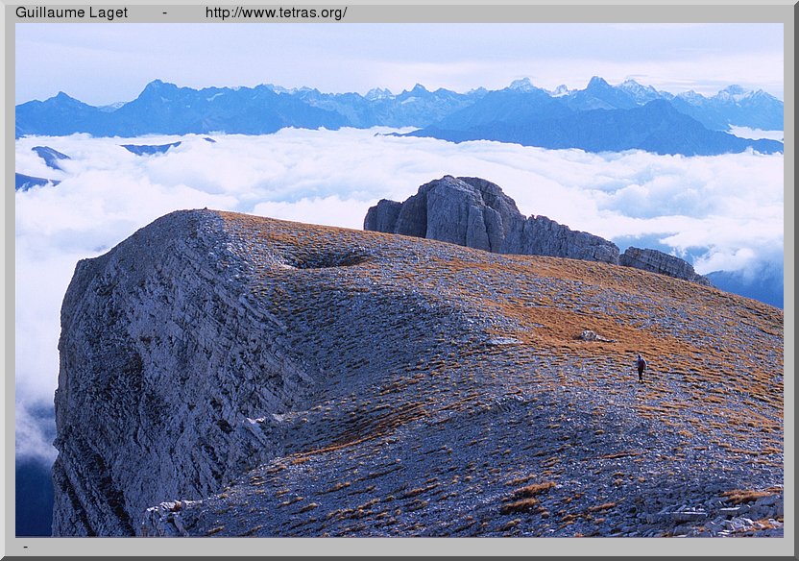Click the mountain landscape photo
This screenshot has height=561, width=799.
[x=399, y=280]
